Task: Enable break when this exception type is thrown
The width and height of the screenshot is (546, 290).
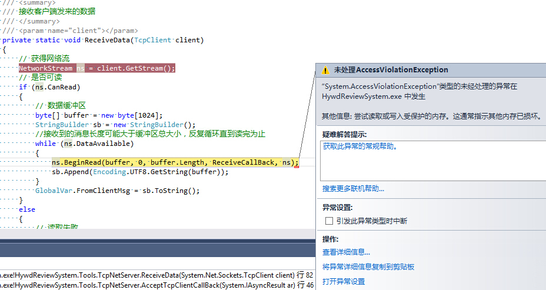Action: pos(329,221)
